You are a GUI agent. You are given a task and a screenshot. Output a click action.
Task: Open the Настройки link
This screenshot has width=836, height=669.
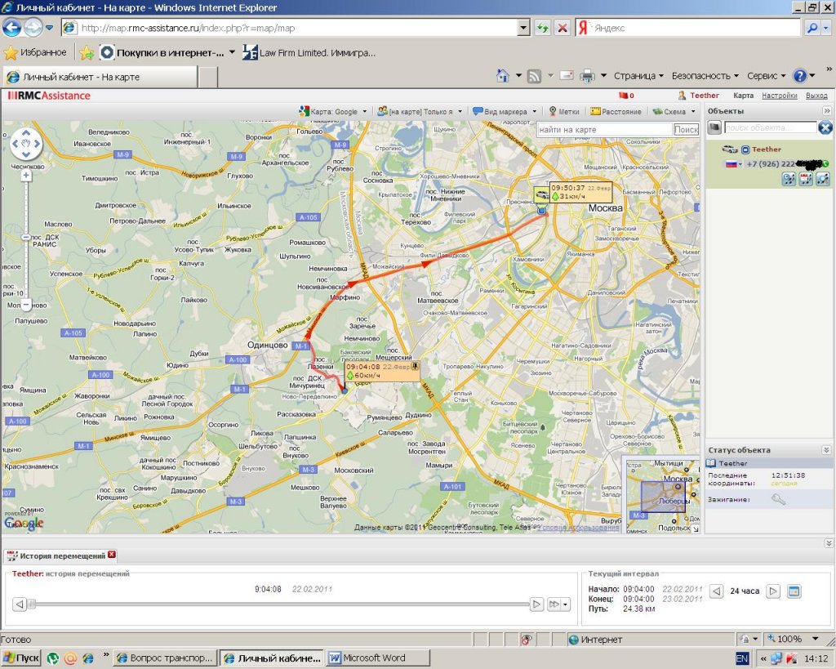coord(779,96)
